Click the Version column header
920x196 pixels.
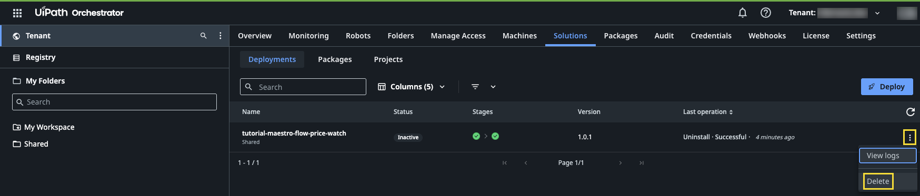589,112
